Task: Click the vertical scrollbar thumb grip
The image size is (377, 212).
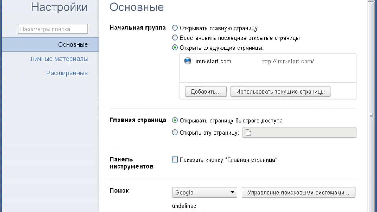Action: pyautogui.click(x=371, y=115)
